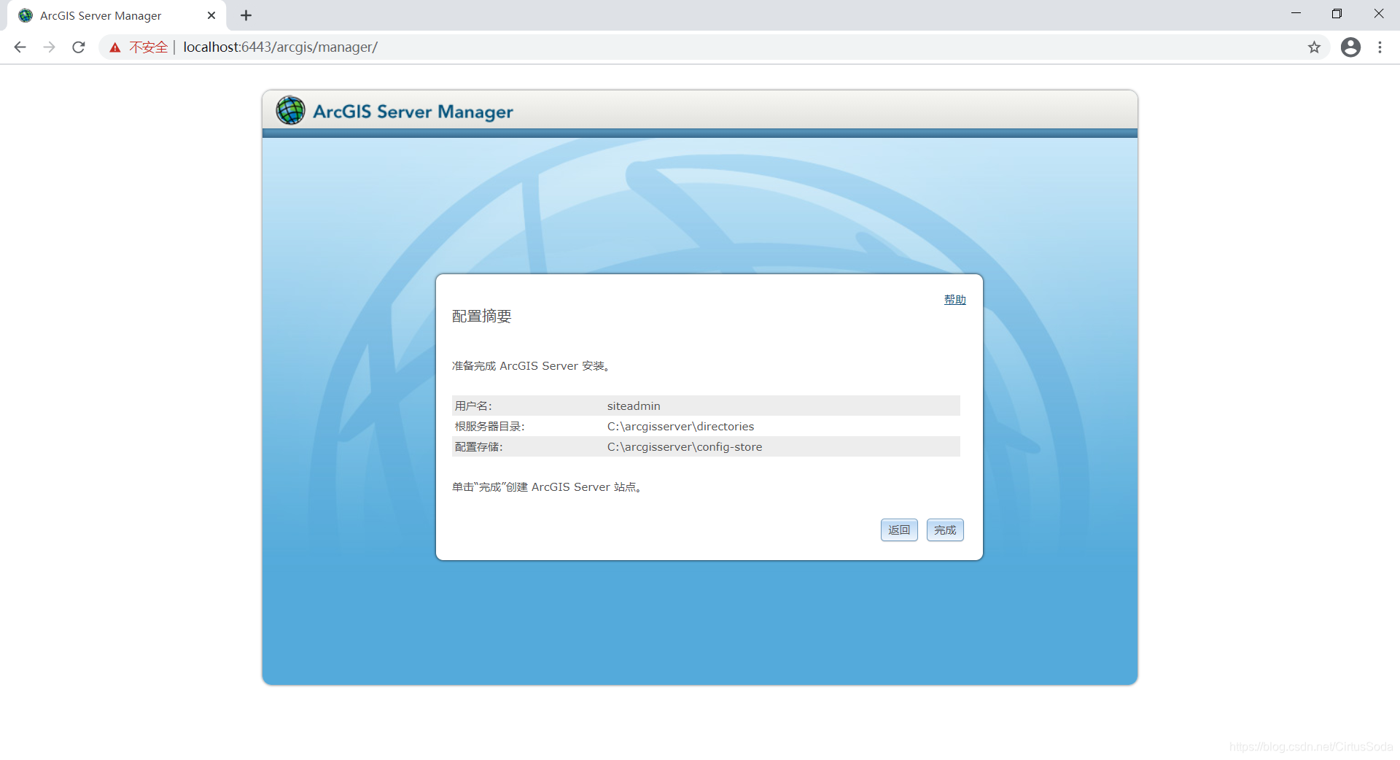
Task: Click the 配置摘要 heading
Action: pos(482,316)
